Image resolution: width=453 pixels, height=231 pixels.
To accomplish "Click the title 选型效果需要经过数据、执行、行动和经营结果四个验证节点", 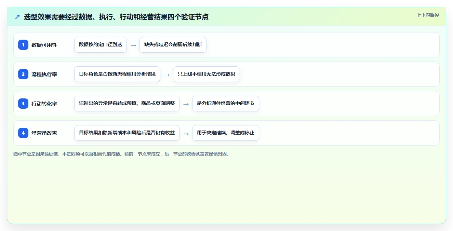I will pos(116,17).
